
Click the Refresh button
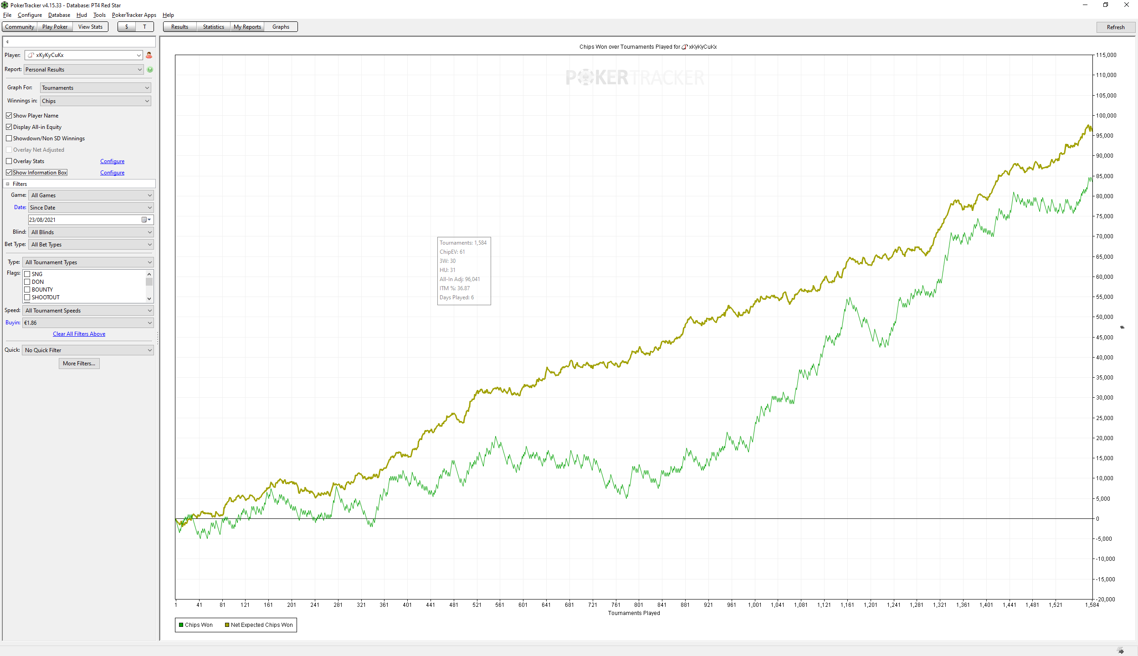[1115, 27]
